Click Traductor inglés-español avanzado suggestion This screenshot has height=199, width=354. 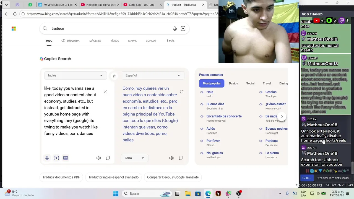pyautogui.click(x=113, y=177)
